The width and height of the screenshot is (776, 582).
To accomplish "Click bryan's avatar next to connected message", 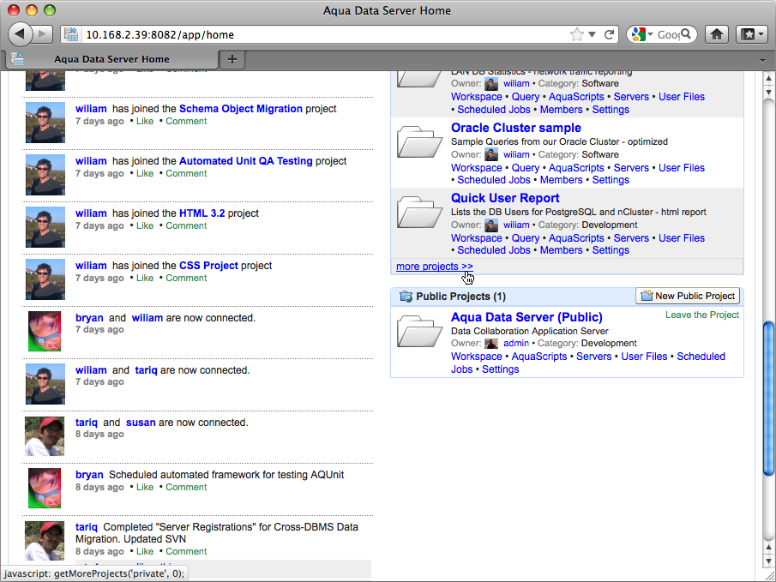I will click(45, 331).
